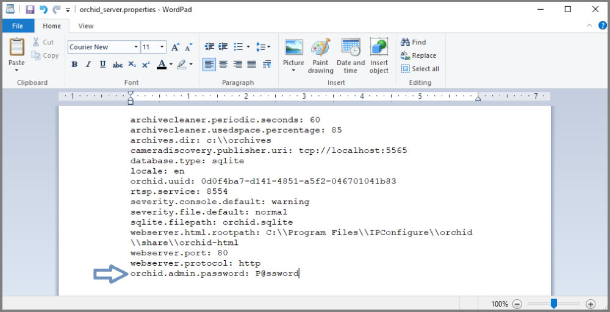Click Insert object
Viewport: 610px width, 312px height.
click(x=379, y=56)
